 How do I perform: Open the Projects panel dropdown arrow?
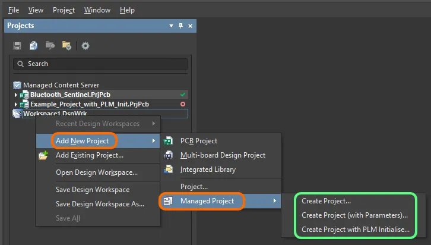[x=171, y=26]
